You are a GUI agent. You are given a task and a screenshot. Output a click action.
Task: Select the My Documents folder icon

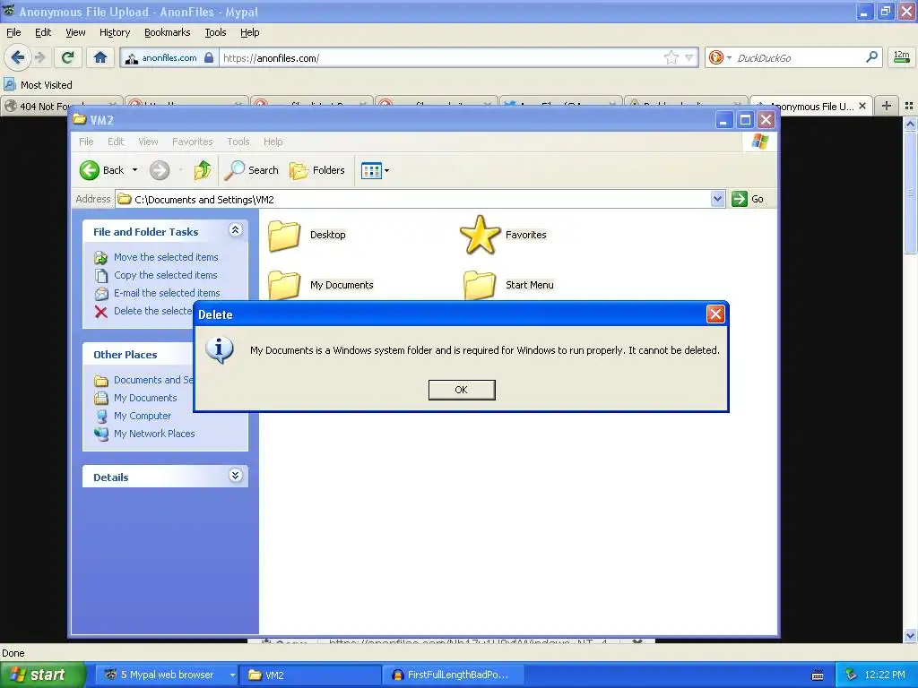coord(284,286)
